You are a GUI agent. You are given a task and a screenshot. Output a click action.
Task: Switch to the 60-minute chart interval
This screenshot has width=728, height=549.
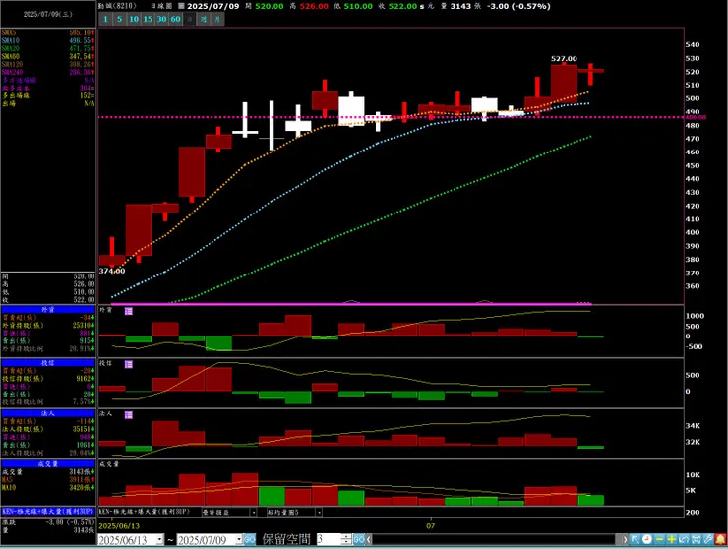[x=175, y=19]
